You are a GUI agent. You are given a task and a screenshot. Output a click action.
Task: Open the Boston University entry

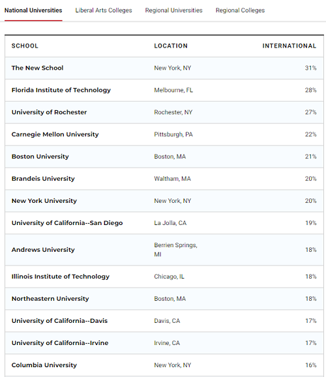click(40, 157)
